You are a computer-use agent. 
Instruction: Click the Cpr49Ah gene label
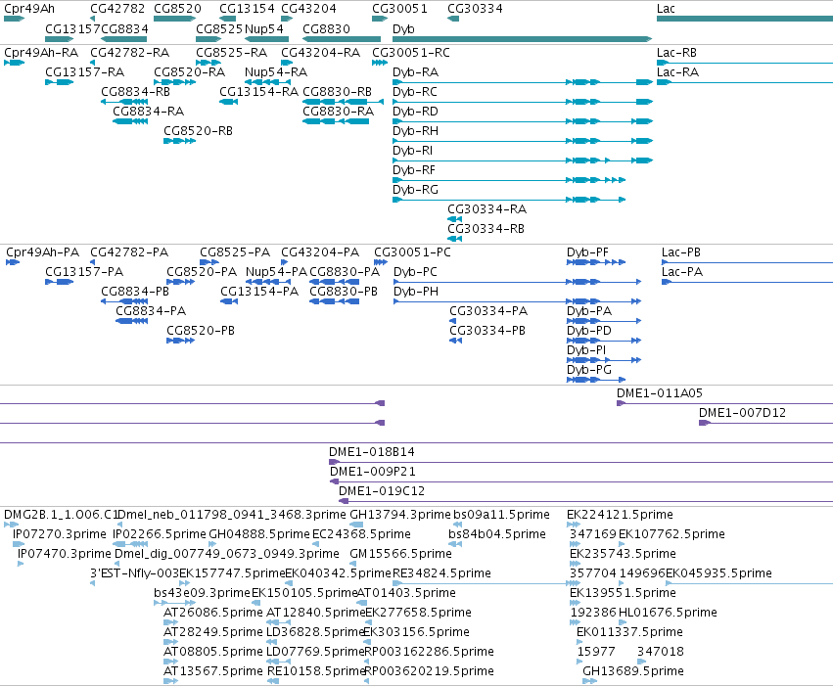(x=29, y=9)
